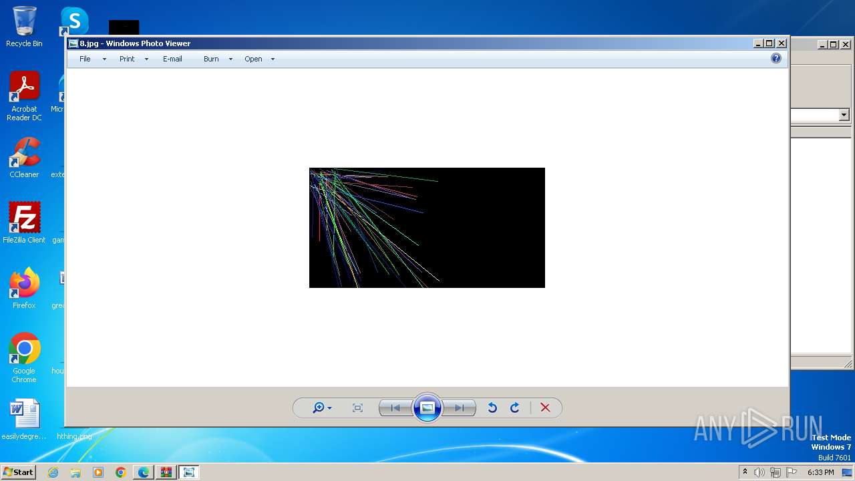The height and width of the screenshot is (481, 855).
Task: Open combo box dropdown in background window
Action: pyautogui.click(x=844, y=115)
